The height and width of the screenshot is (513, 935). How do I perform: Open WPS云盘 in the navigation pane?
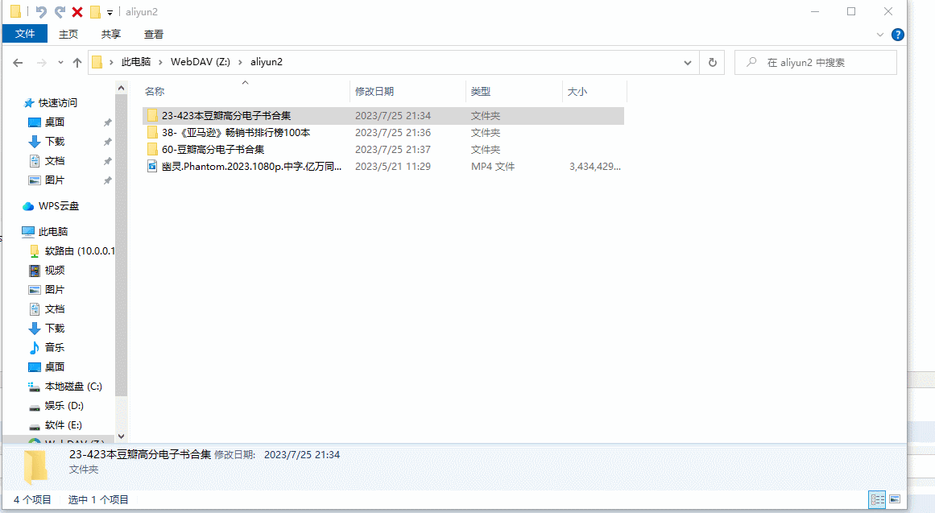click(59, 206)
